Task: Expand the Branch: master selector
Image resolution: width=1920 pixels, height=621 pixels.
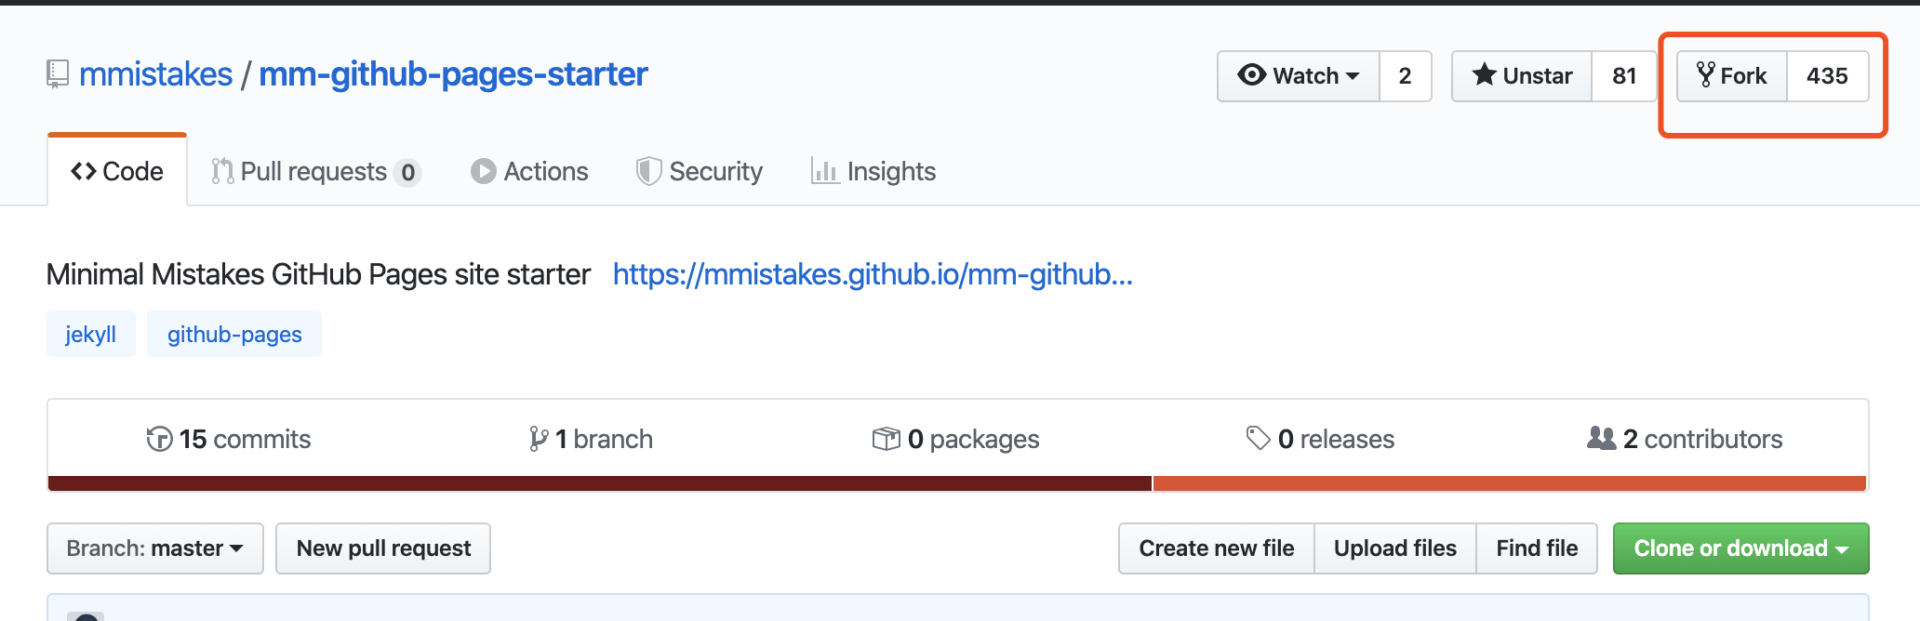Action: 155,548
